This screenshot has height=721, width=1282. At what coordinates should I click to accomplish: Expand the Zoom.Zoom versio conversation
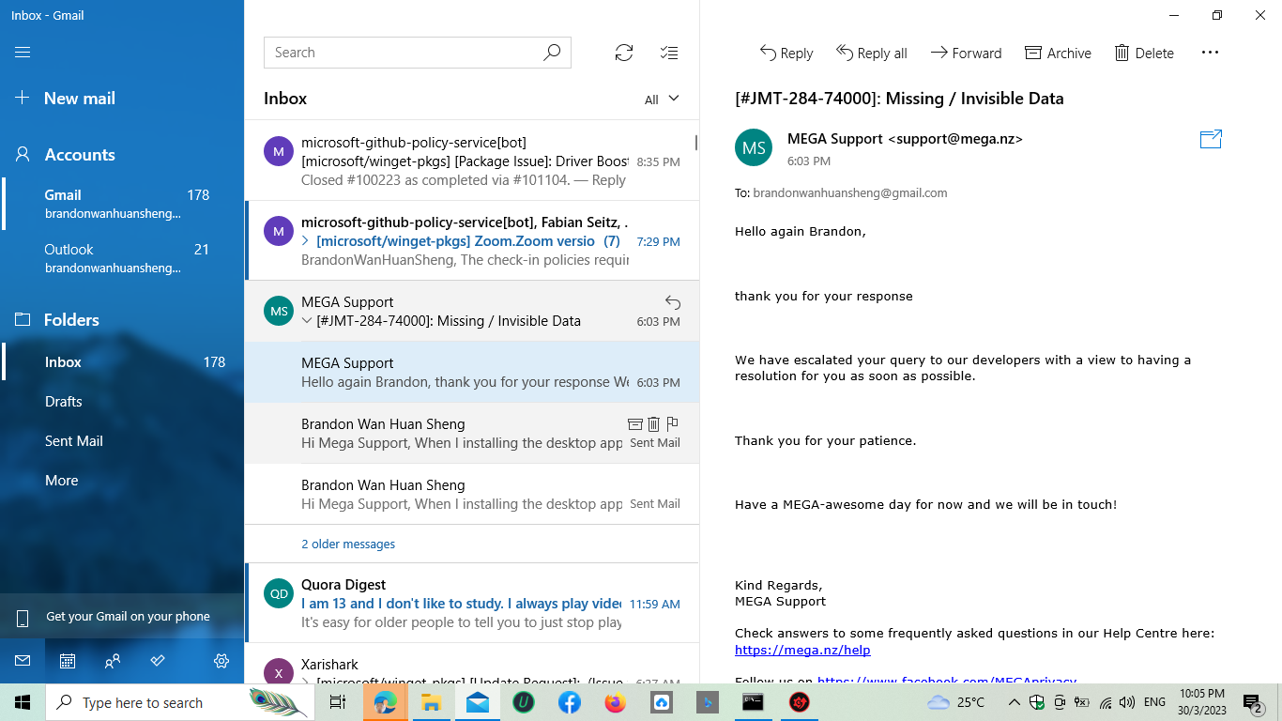pos(305,241)
